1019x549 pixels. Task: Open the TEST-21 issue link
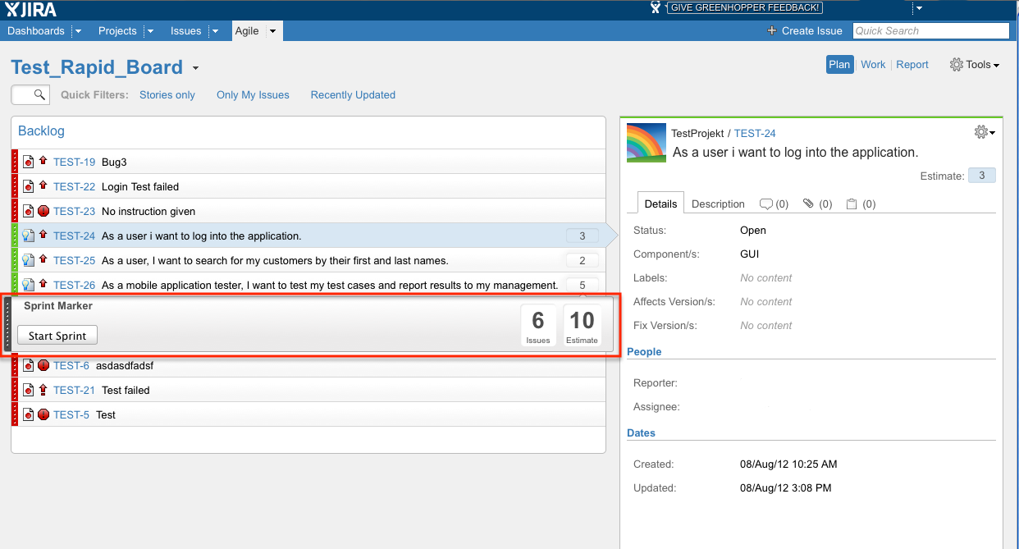[x=74, y=390]
